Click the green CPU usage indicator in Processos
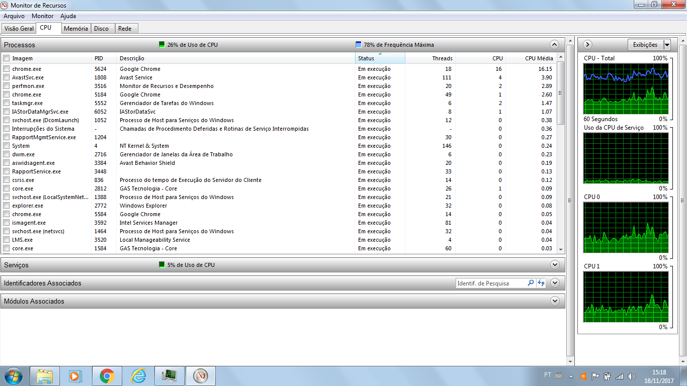 (x=162, y=44)
